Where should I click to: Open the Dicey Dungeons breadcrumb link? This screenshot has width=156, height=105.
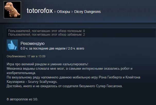pos(87,12)
